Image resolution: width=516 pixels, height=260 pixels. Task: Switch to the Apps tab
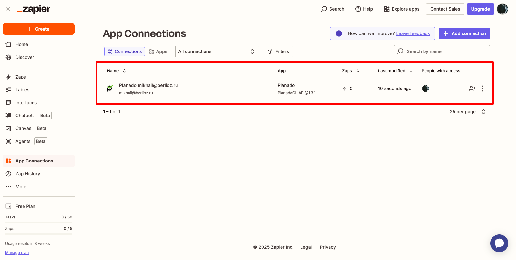click(x=158, y=51)
